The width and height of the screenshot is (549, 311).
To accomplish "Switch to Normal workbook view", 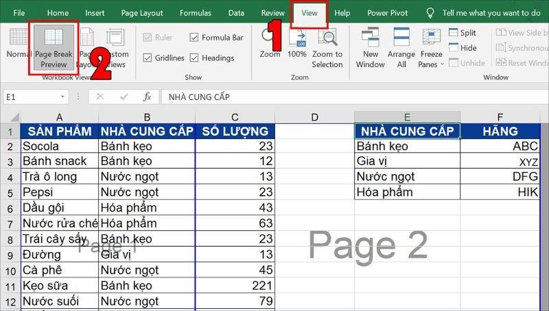I will [x=19, y=44].
